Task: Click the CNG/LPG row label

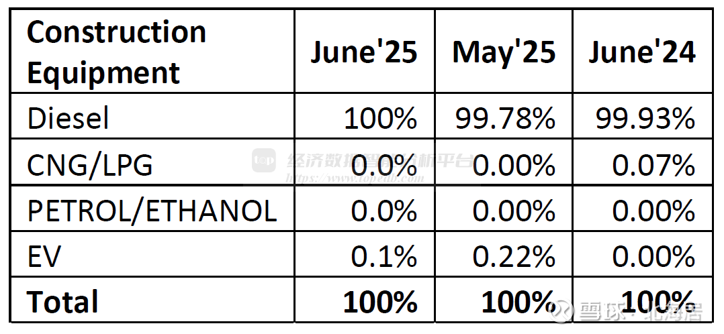Action: point(89,165)
